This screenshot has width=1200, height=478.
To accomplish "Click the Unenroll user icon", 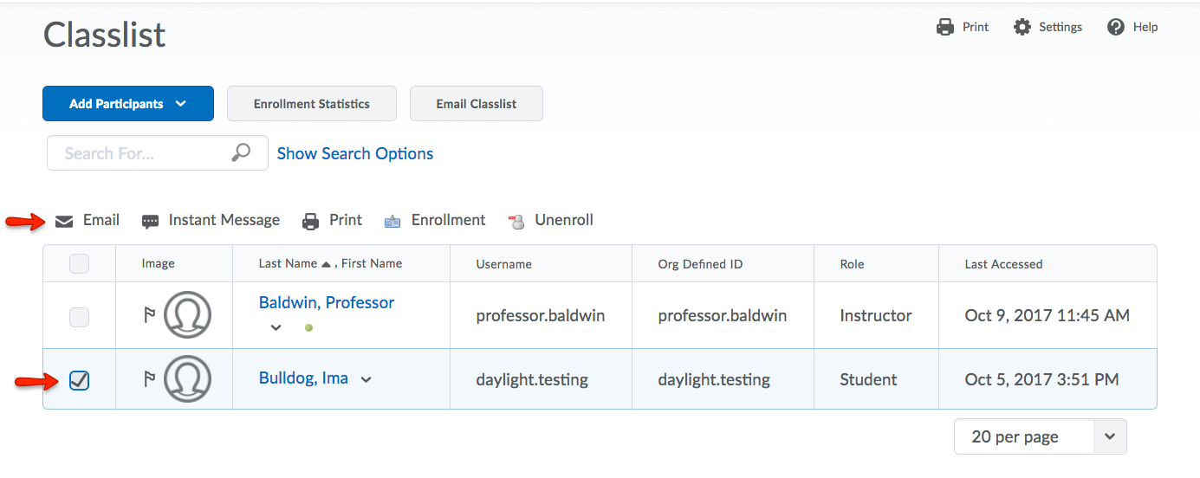I will pos(516,221).
